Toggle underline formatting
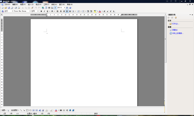The height and width of the screenshot is (116, 194). [47, 11]
